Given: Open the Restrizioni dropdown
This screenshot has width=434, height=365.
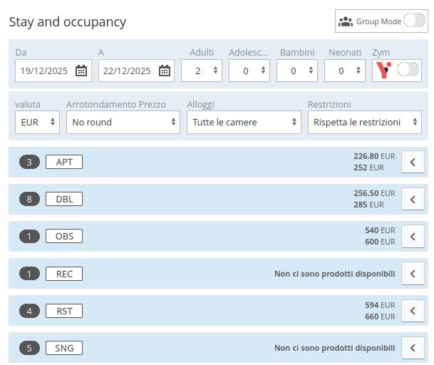Looking at the screenshot, I should point(364,122).
